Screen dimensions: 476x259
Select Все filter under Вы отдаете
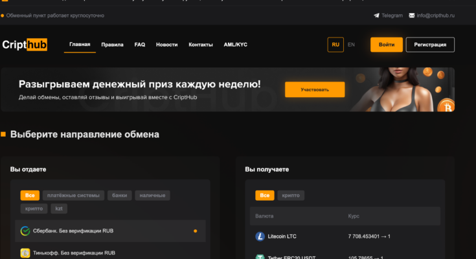coord(30,196)
